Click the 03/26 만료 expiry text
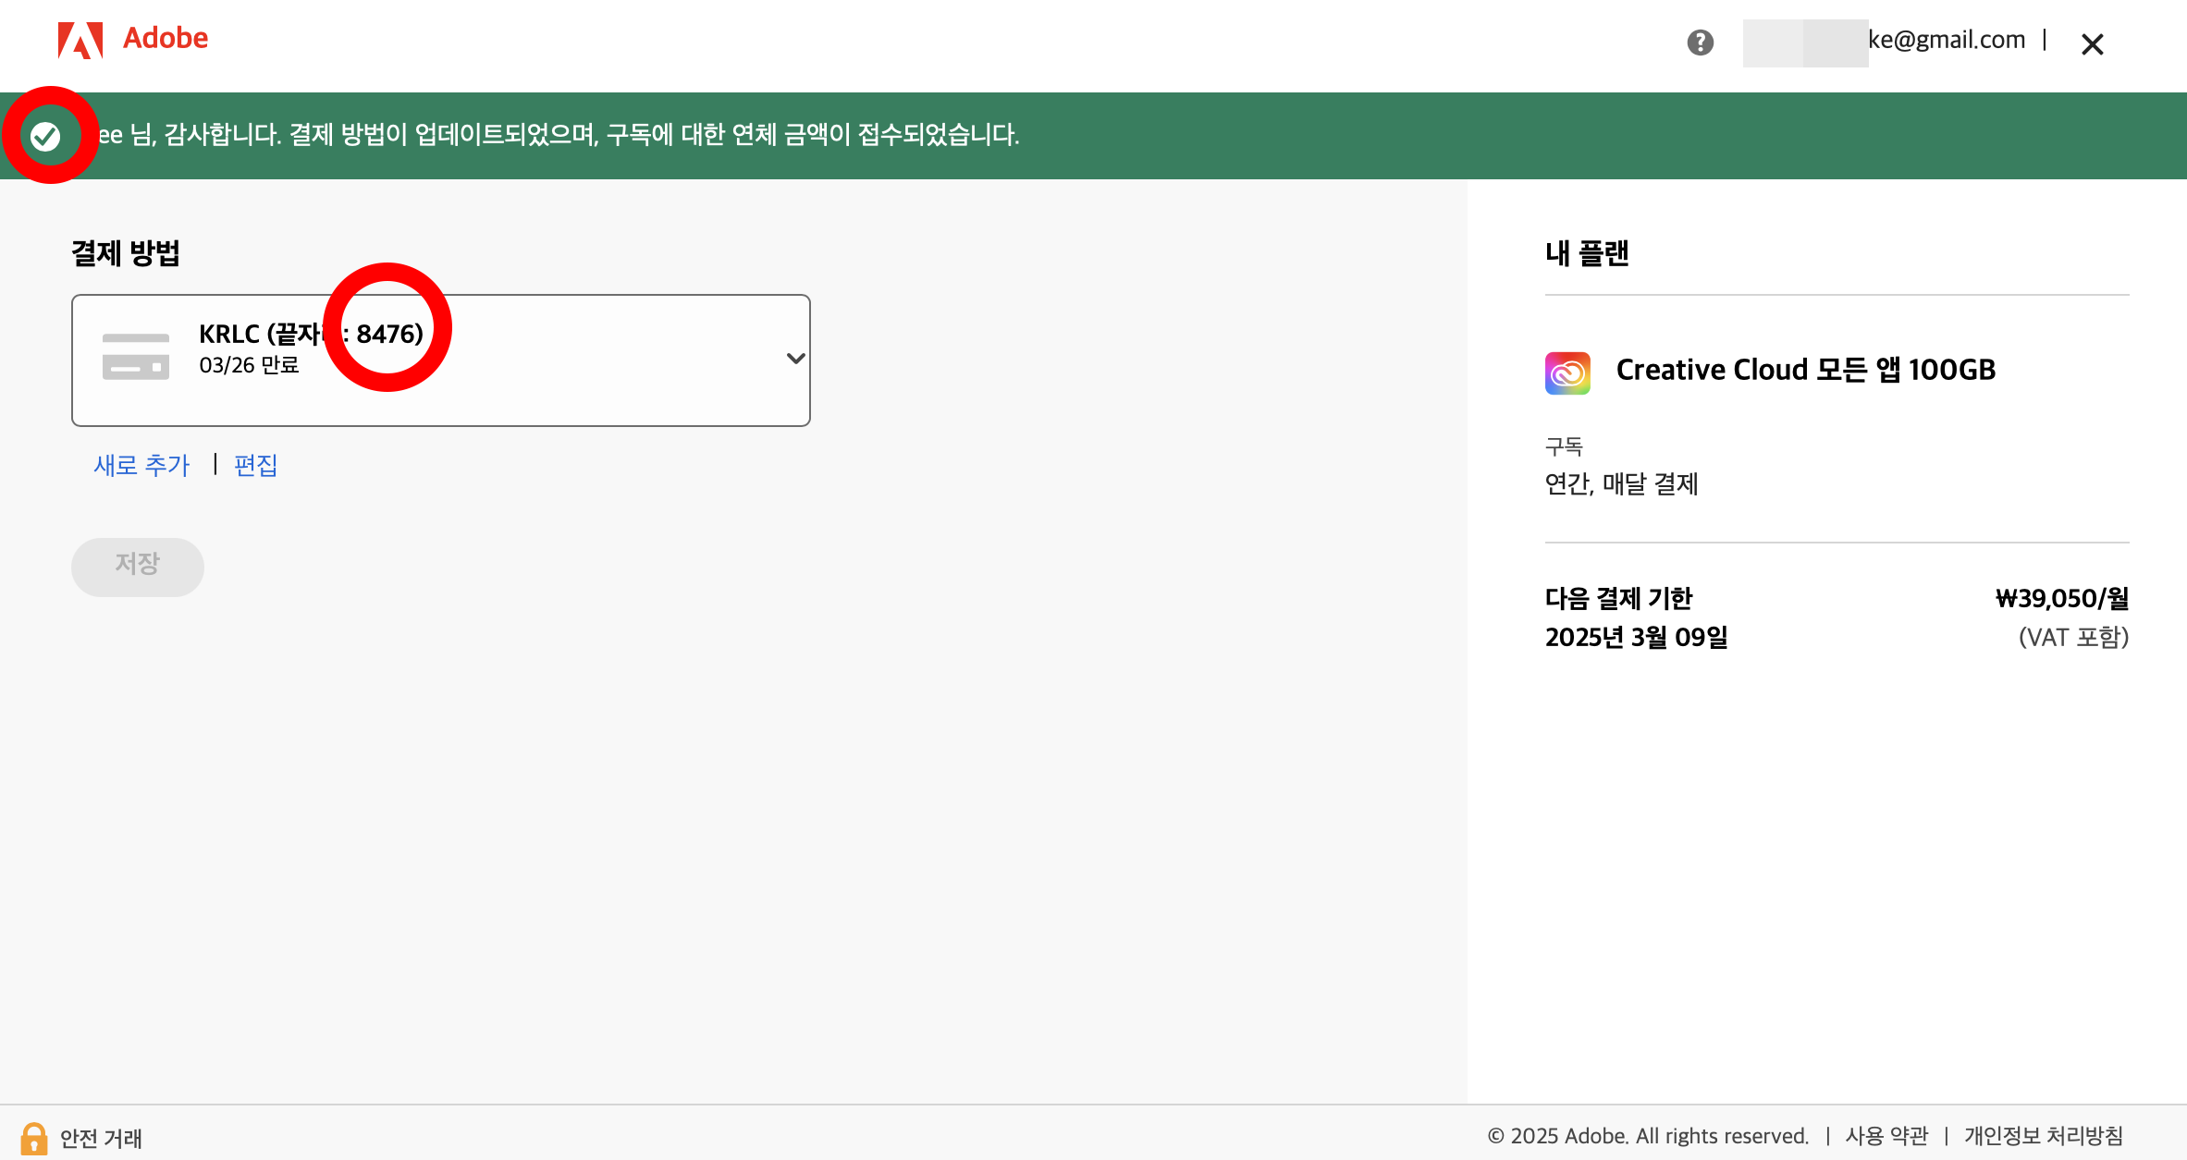 point(249,366)
